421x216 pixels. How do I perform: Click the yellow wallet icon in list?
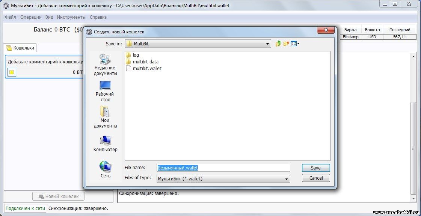12,72
